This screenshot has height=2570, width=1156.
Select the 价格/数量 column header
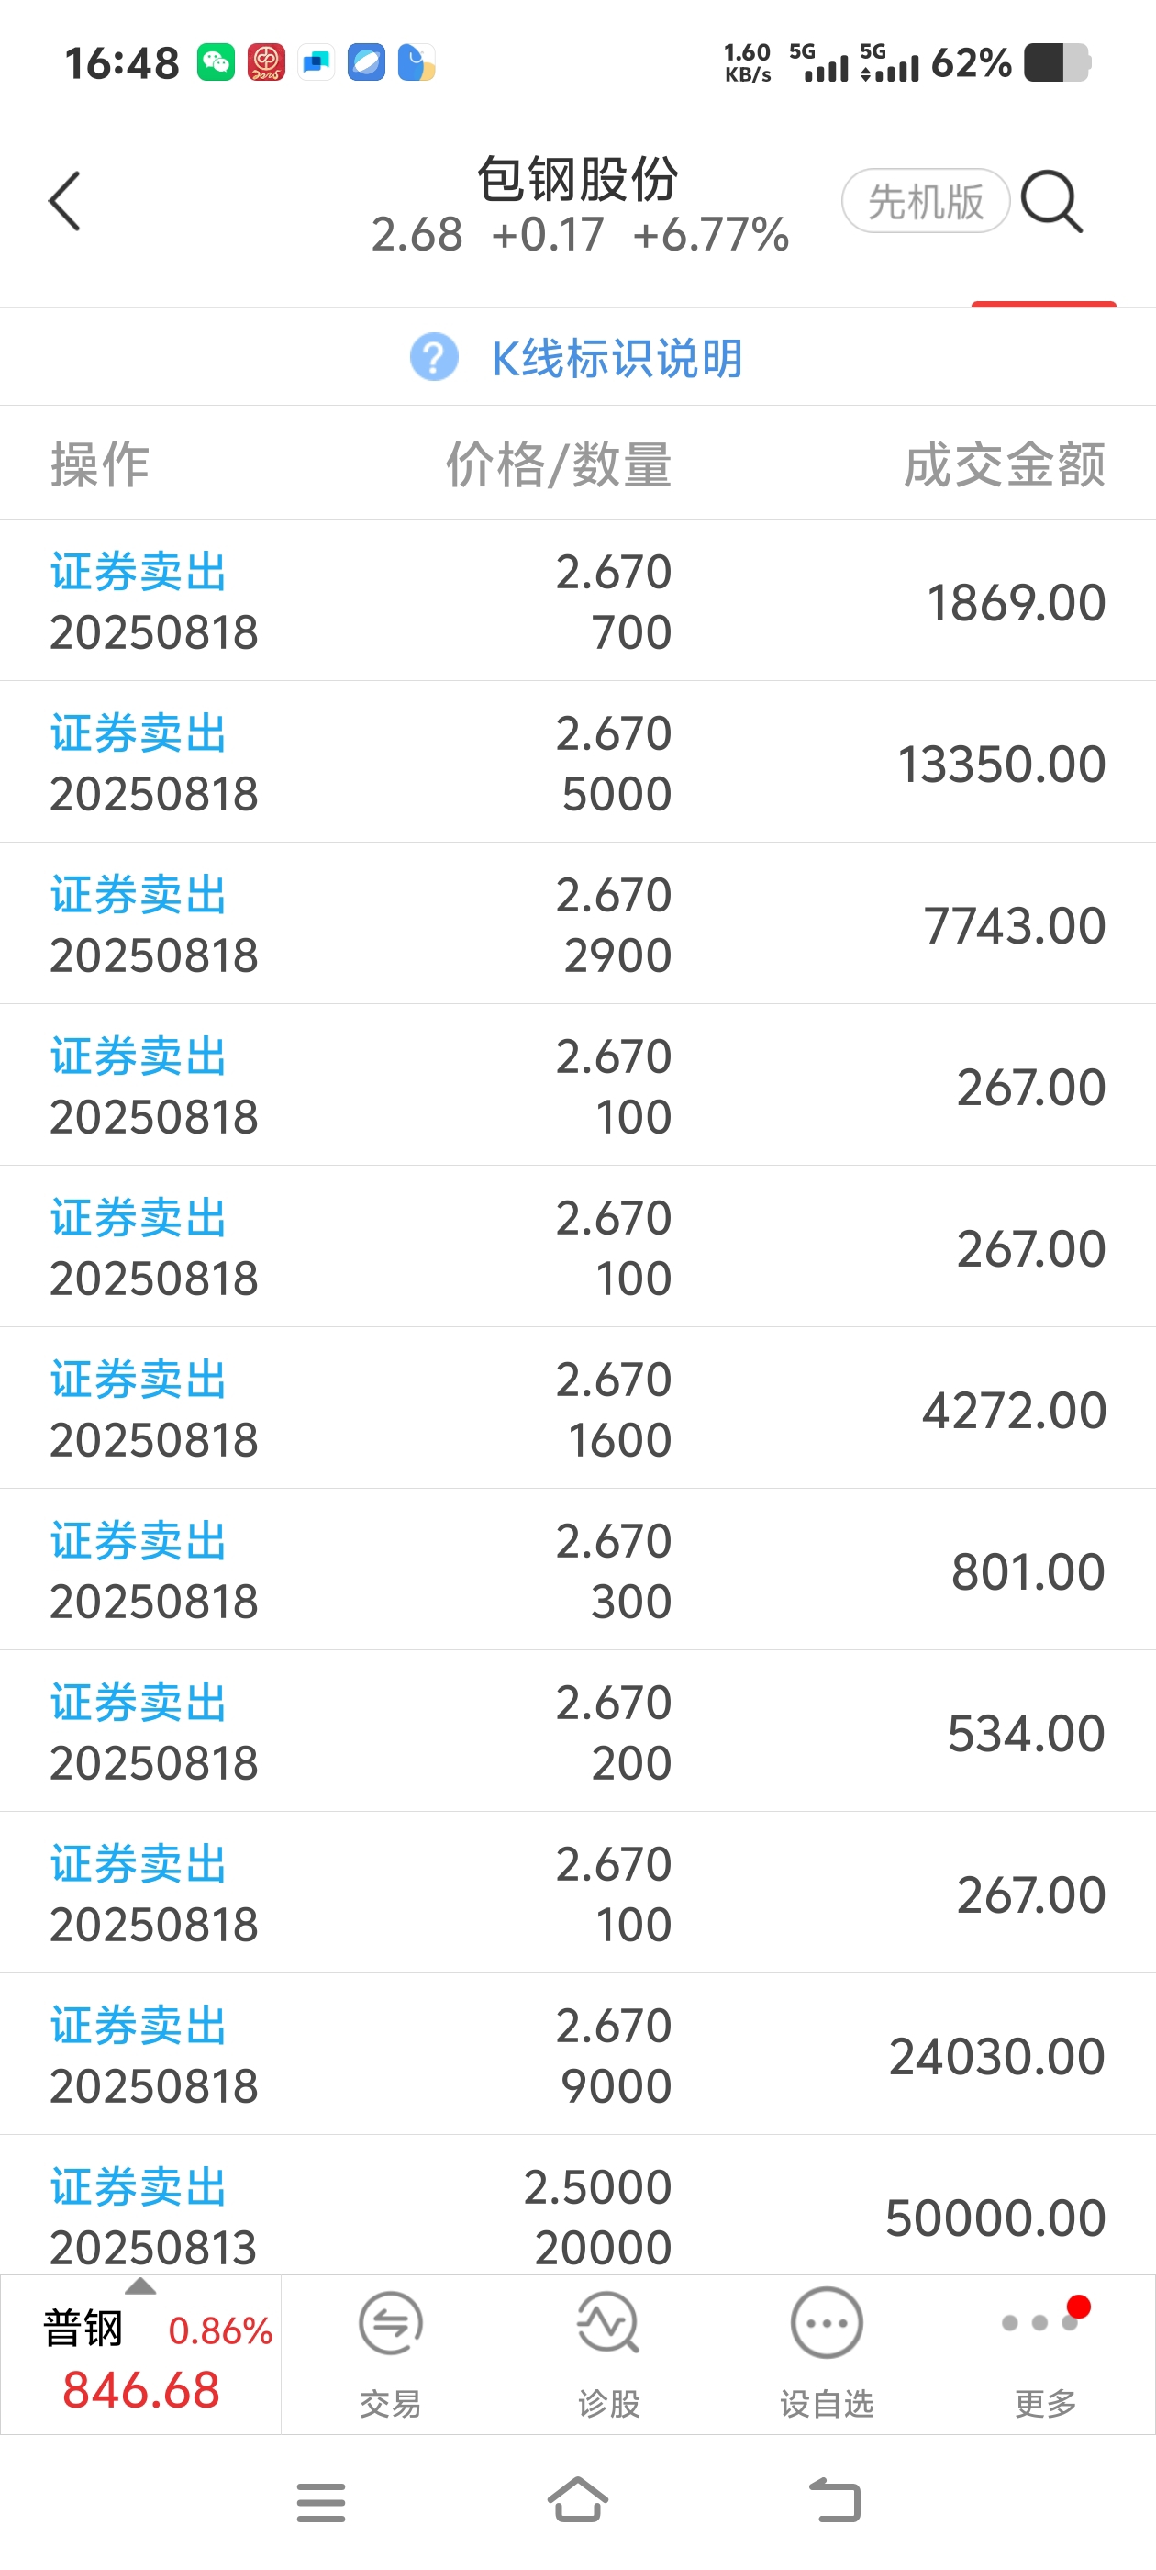tap(559, 465)
